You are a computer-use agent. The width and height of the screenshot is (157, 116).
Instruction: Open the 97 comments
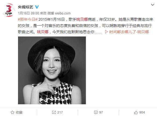[101, 112]
